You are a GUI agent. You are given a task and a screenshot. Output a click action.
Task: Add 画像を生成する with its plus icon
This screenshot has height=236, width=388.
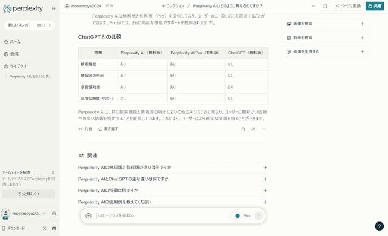[x=363, y=51]
